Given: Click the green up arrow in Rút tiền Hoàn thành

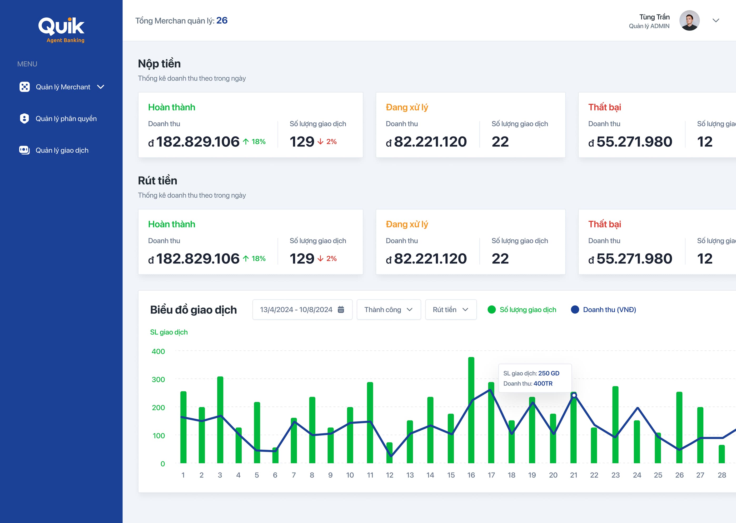Looking at the screenshot, I should click(x=246, y=258).
